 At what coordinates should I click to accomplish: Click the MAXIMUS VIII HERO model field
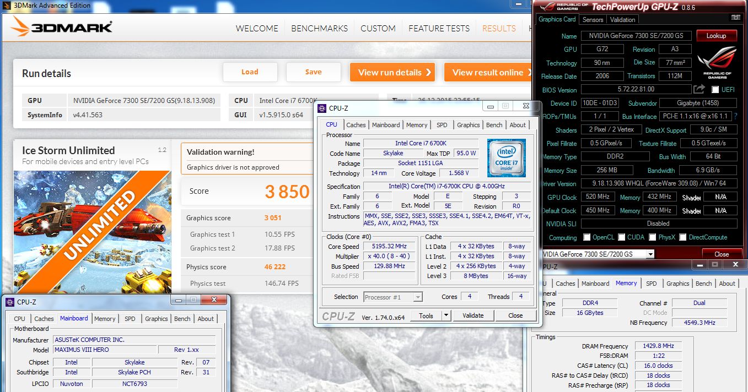point(105,350)
